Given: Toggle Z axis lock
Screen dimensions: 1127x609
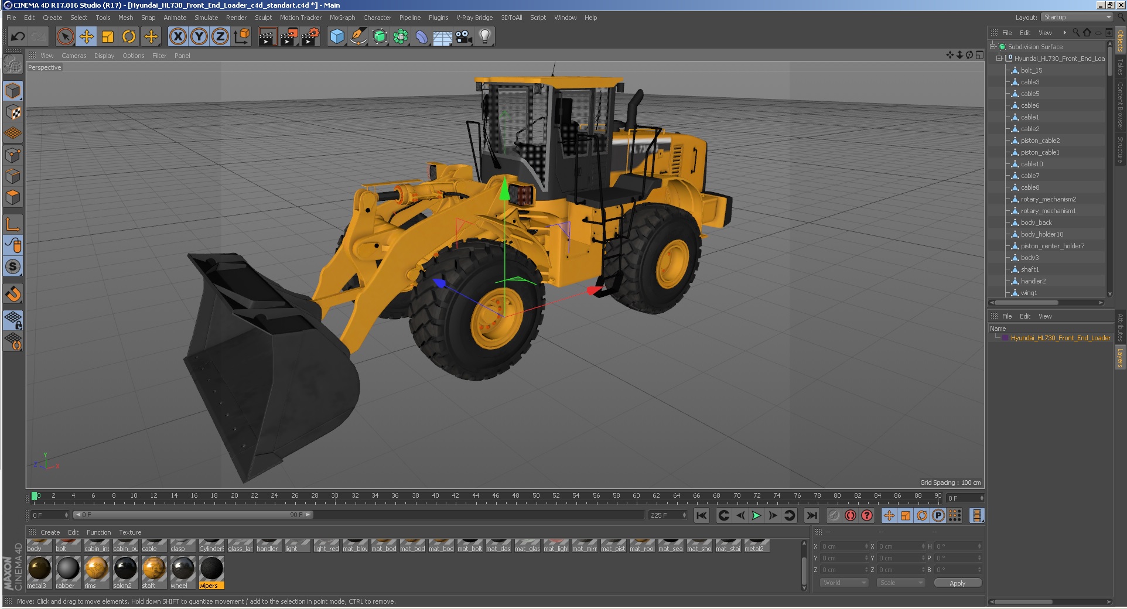Looking at the screenshot, I should tap(220, 37).
